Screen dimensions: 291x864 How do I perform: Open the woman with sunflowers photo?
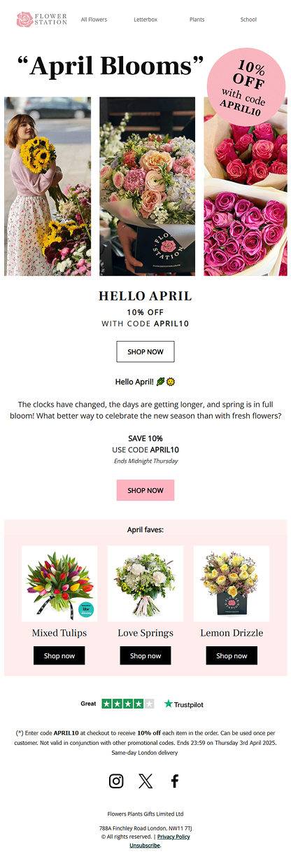(x=48, y=186)
